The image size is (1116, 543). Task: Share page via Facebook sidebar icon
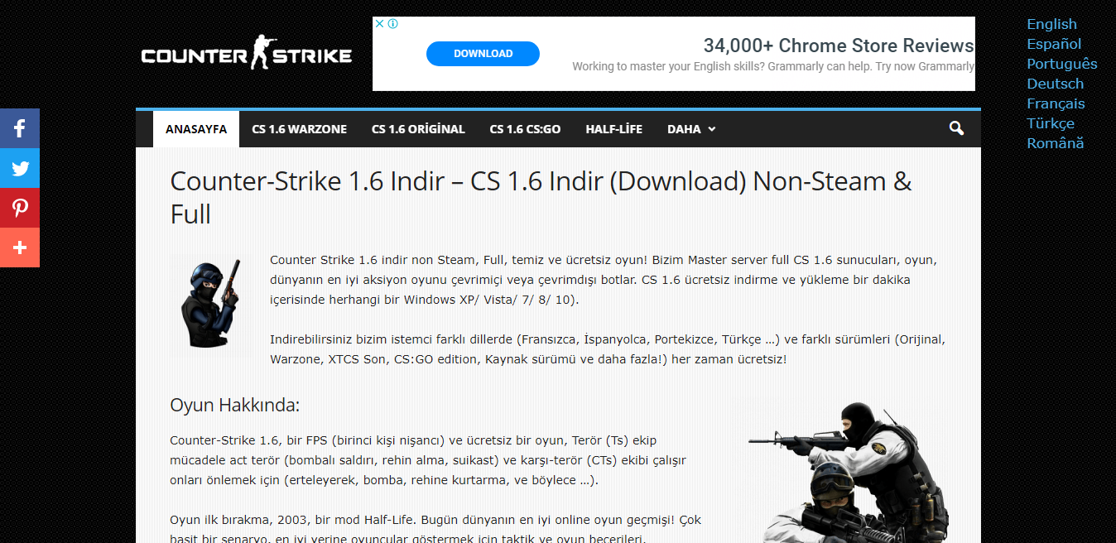pyautogui.click(x=20, y=128)
